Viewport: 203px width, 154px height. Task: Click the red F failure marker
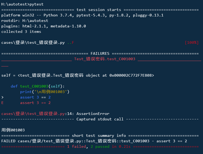(73, 42)
